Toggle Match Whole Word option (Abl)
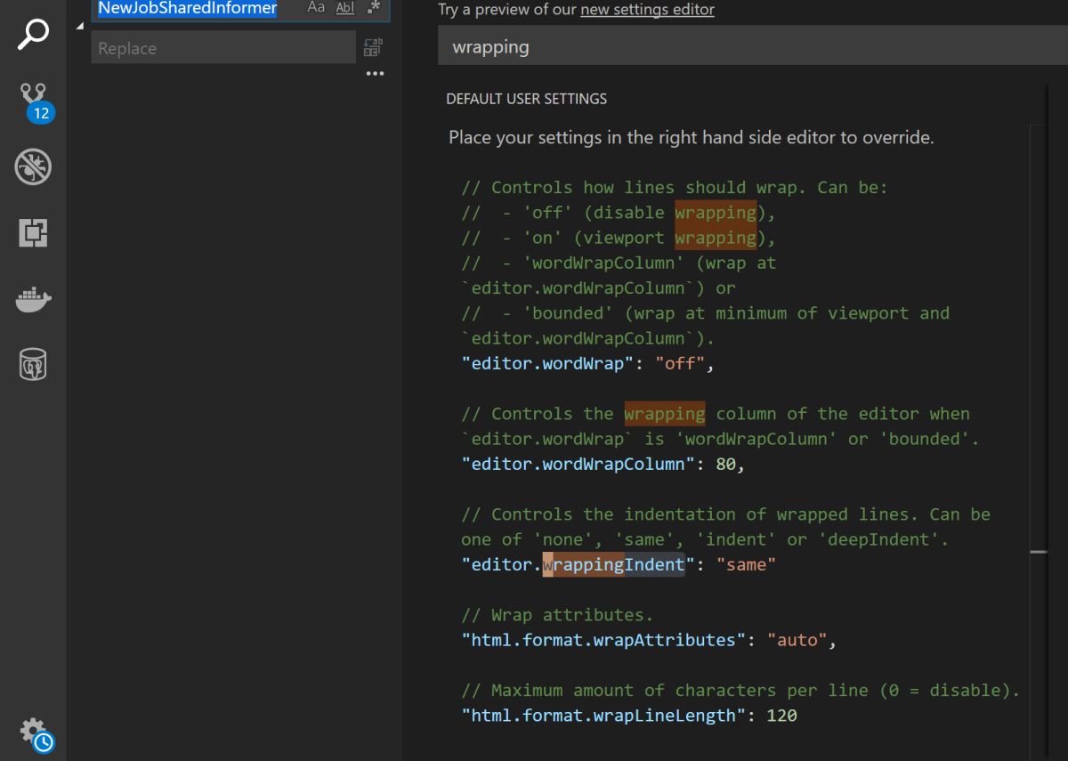Screen dimensions: 1068x761 coord(344,8)
